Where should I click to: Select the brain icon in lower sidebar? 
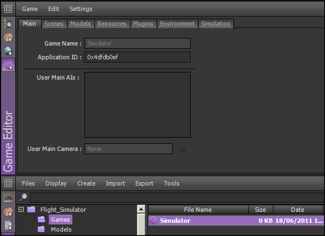pyautogui.click(x=8, y=212)
